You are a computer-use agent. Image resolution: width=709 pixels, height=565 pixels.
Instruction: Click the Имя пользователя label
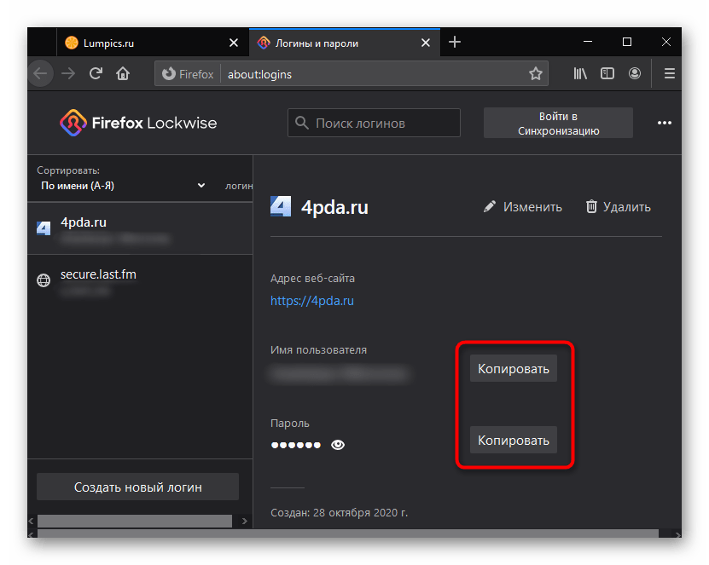pos(318,350)
